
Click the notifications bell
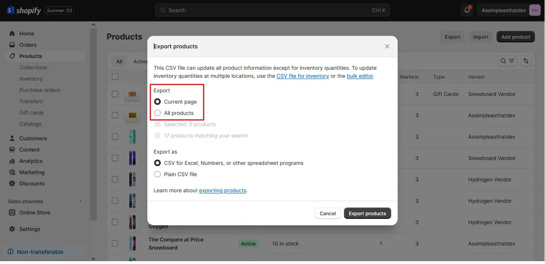pos(467,10)
